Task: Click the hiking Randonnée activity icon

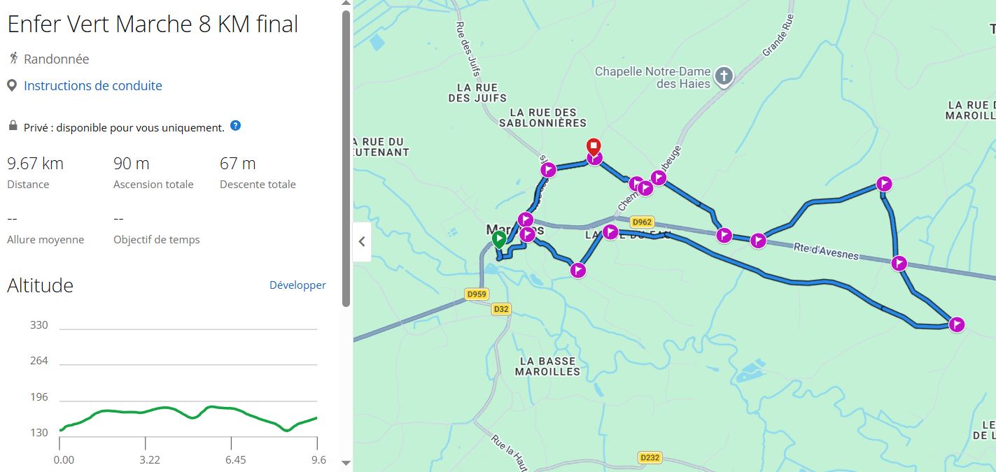Action: click(13, 59)
